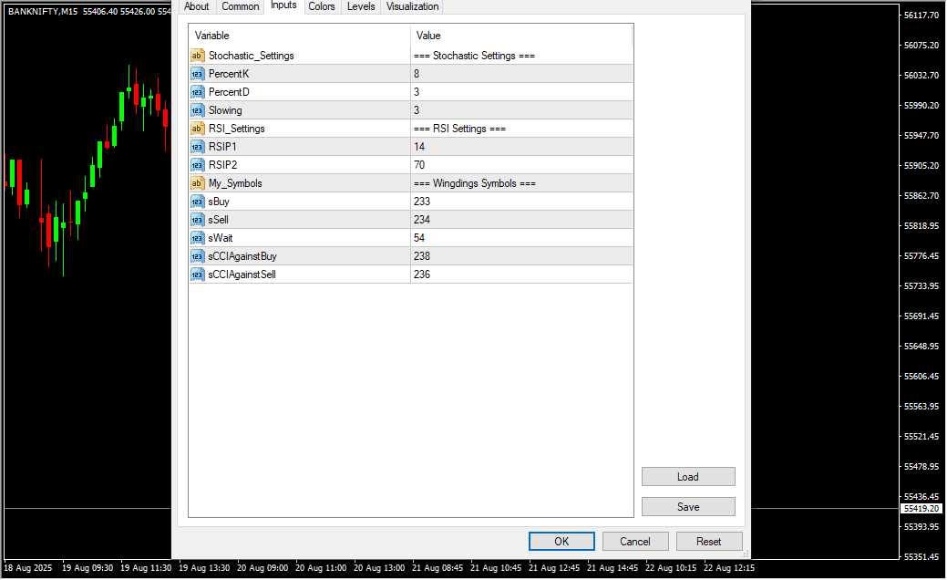Click the RSIP1 integer type icon
Viewport: 947px width, 580px height.
197,147
